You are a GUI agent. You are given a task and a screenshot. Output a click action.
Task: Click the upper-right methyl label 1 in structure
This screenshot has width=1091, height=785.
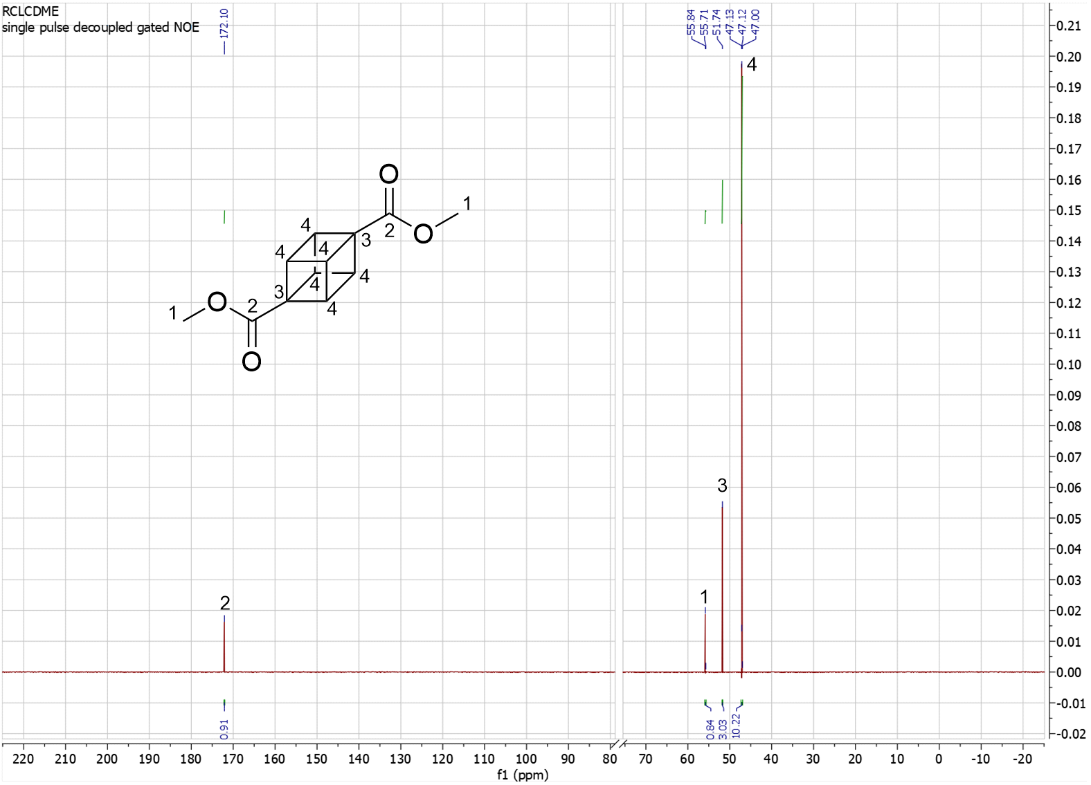[x=467, y=203]
